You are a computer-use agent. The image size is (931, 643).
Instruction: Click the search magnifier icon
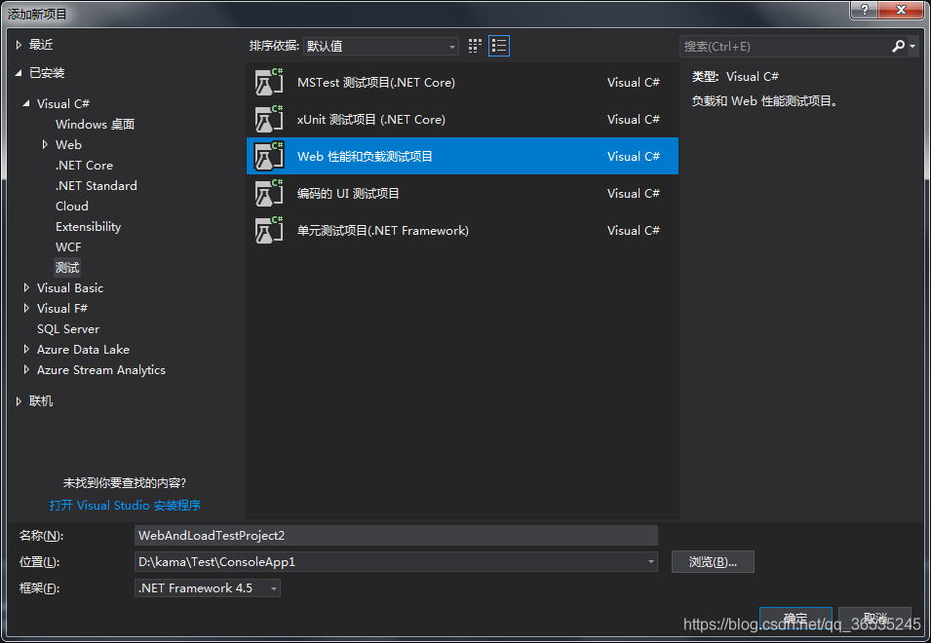(x=899, y=46)
